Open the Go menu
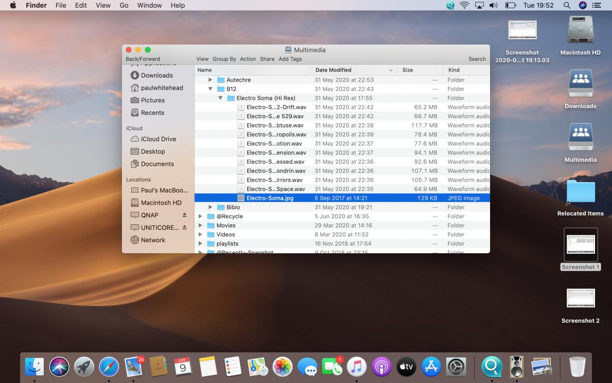This screenshot has width=612, height=383. [124, 5]
